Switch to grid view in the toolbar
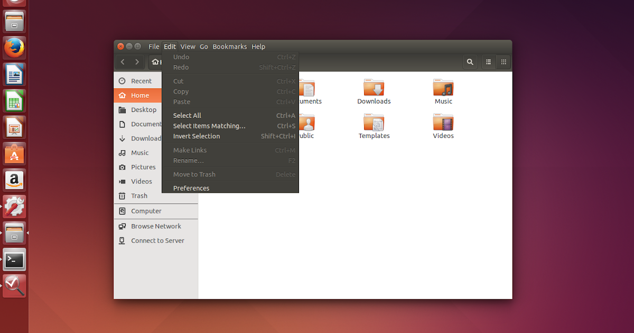634x333 pixels. (x=504, y=62)
